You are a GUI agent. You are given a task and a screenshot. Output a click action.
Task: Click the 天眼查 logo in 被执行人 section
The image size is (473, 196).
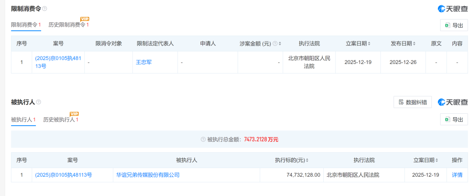click(453, 102)
